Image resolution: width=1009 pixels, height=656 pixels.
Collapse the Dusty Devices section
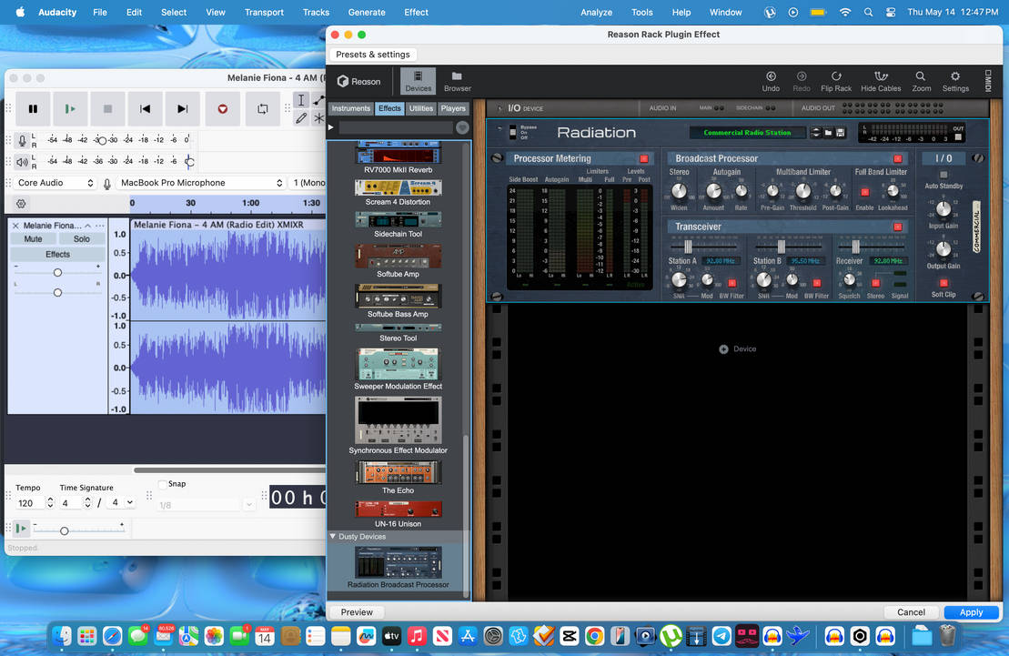click(x=333, y=536)
